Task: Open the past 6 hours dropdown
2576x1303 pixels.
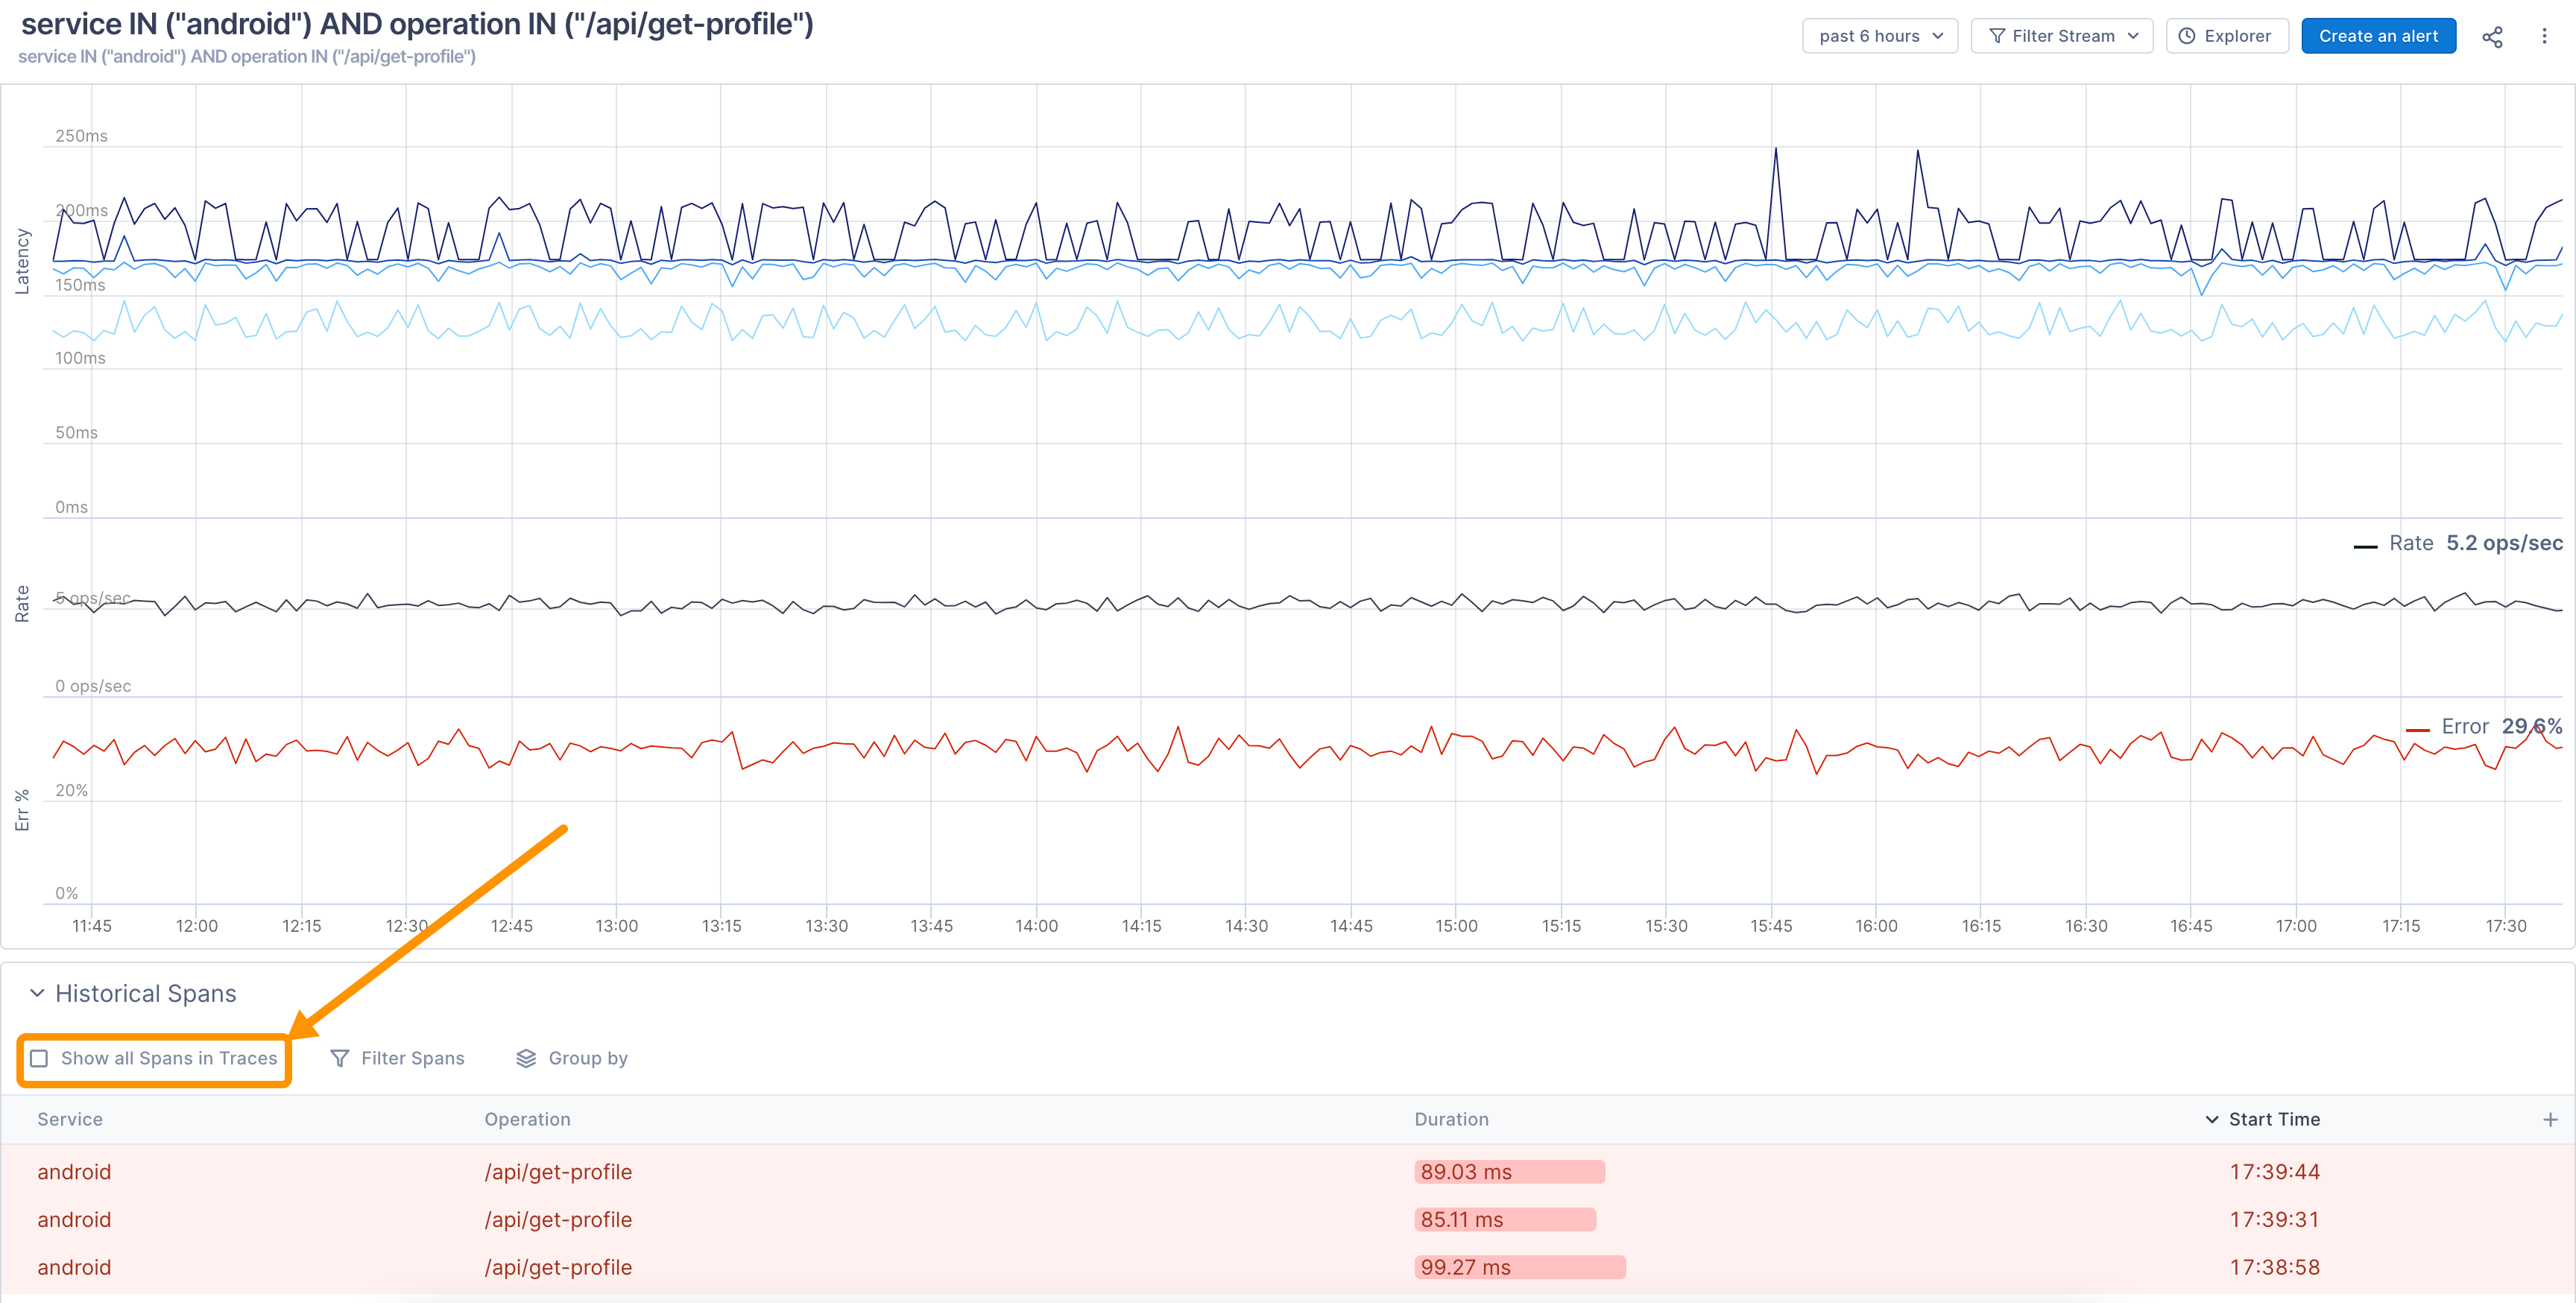Action: click(x=1879, y=37)
